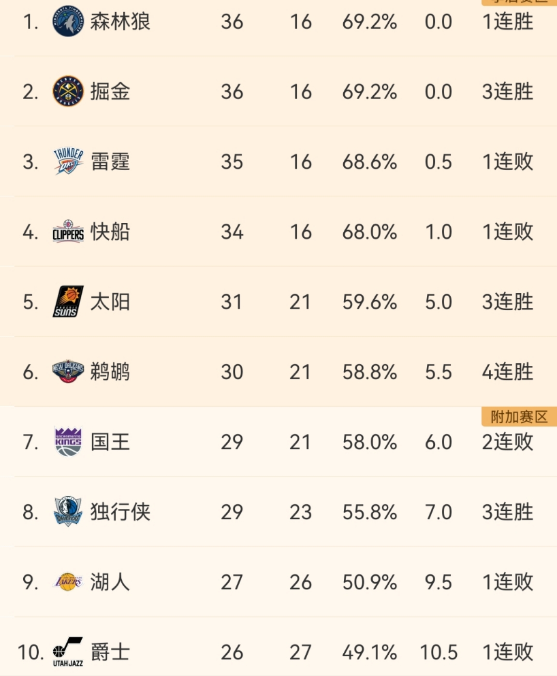Click the 快船 68.0% win rate

[x=369, y=232]
